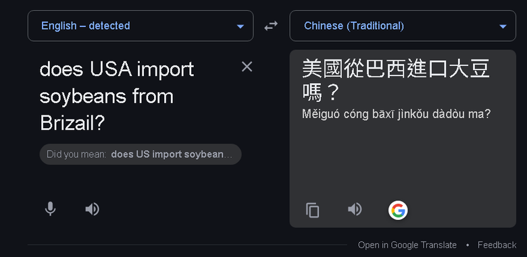The height and width of the screenshot is (257, 527).
Task: Accept the "does US import soybean…" suggestion
Action: click(x=172, y=154)
